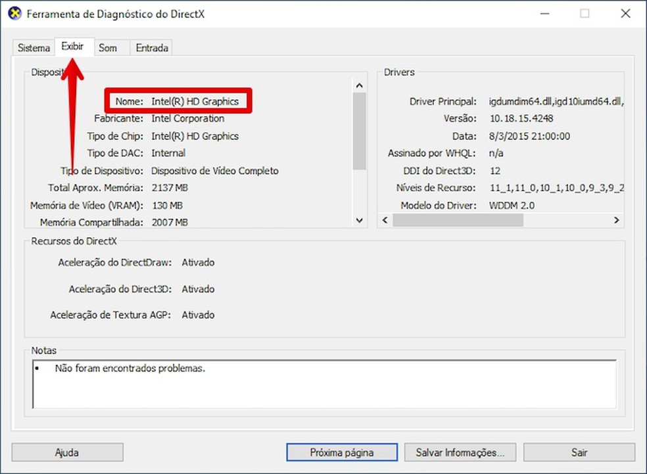
Task: Go to the Entrada tab
Action: tap(151, 48)
